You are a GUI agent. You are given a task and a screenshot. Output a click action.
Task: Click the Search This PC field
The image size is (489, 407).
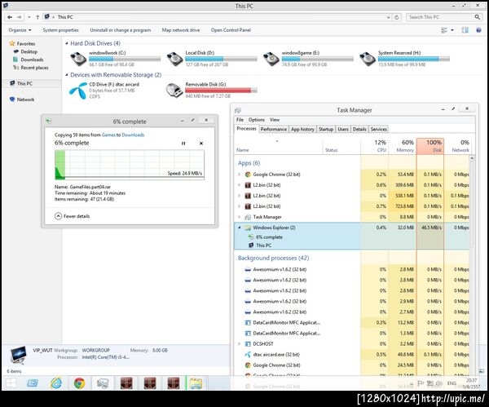(440, 17)
